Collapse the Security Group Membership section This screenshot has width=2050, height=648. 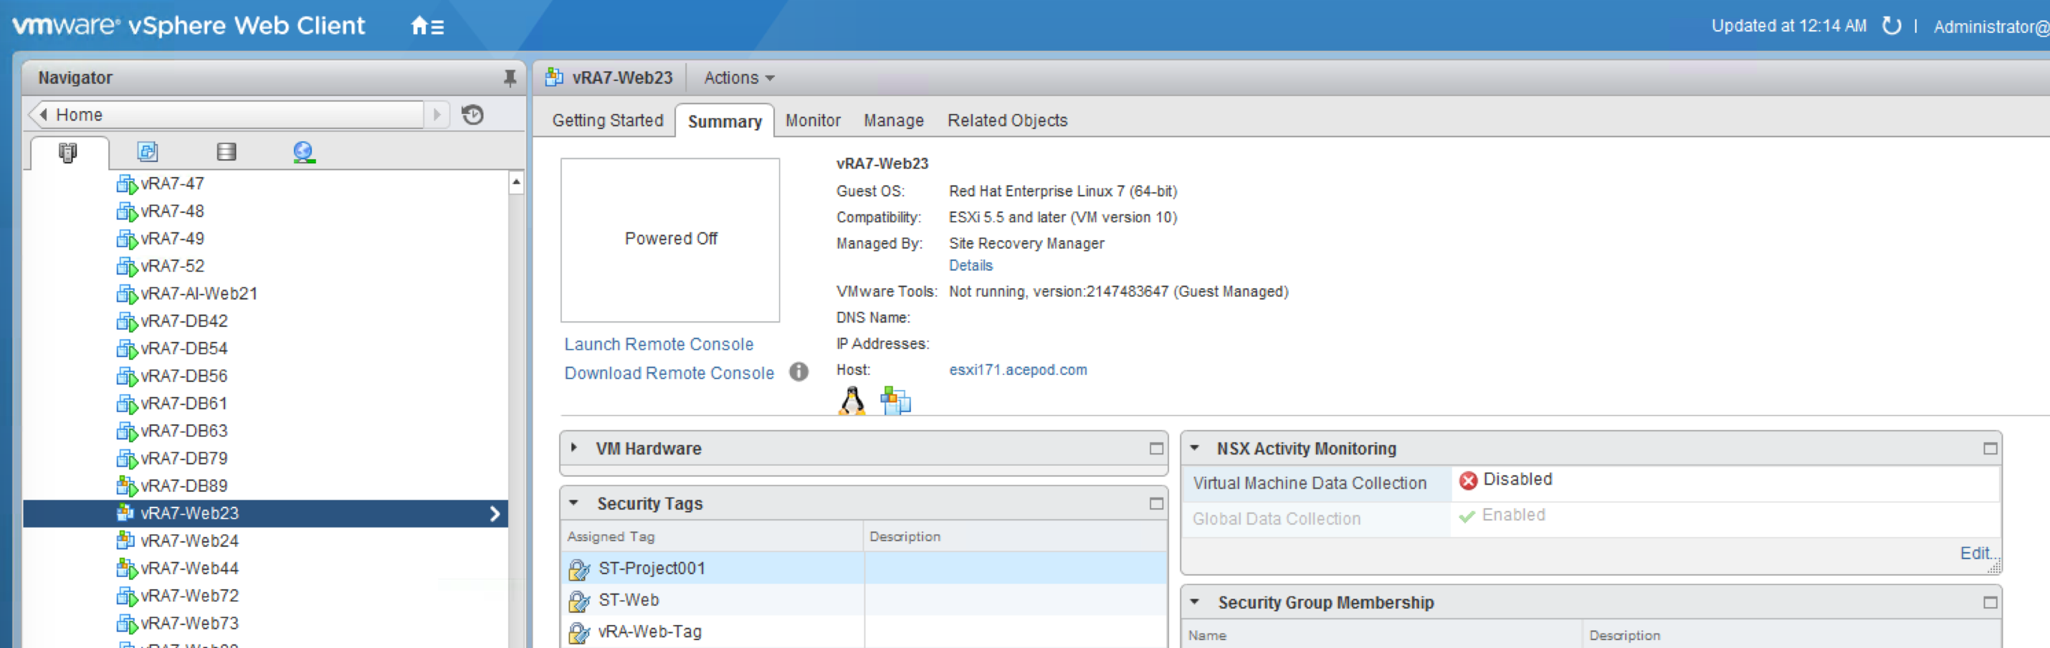(1193, 602)
